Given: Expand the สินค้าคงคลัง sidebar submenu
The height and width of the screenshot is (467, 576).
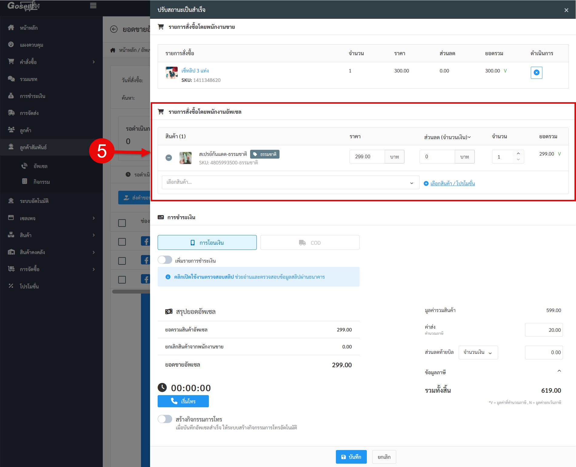Looking at the screenshot, I should pos(94,252).
